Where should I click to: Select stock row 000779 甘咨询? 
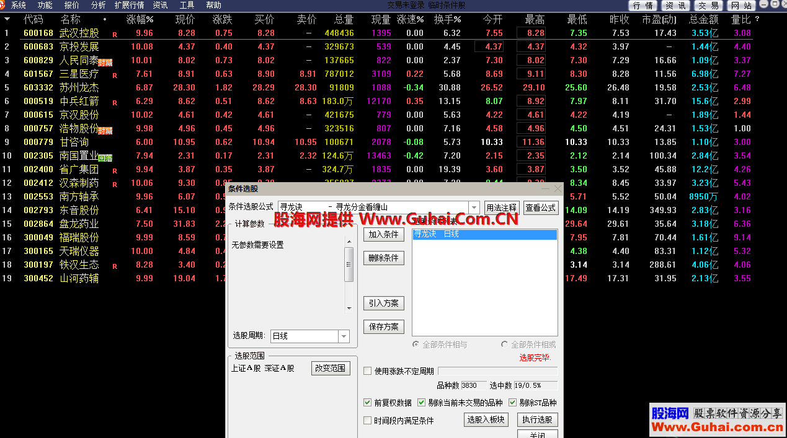377,142
